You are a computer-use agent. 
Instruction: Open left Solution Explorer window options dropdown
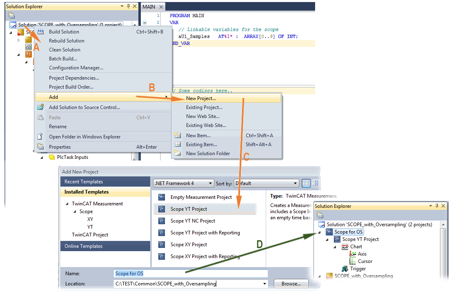[122, 6]
